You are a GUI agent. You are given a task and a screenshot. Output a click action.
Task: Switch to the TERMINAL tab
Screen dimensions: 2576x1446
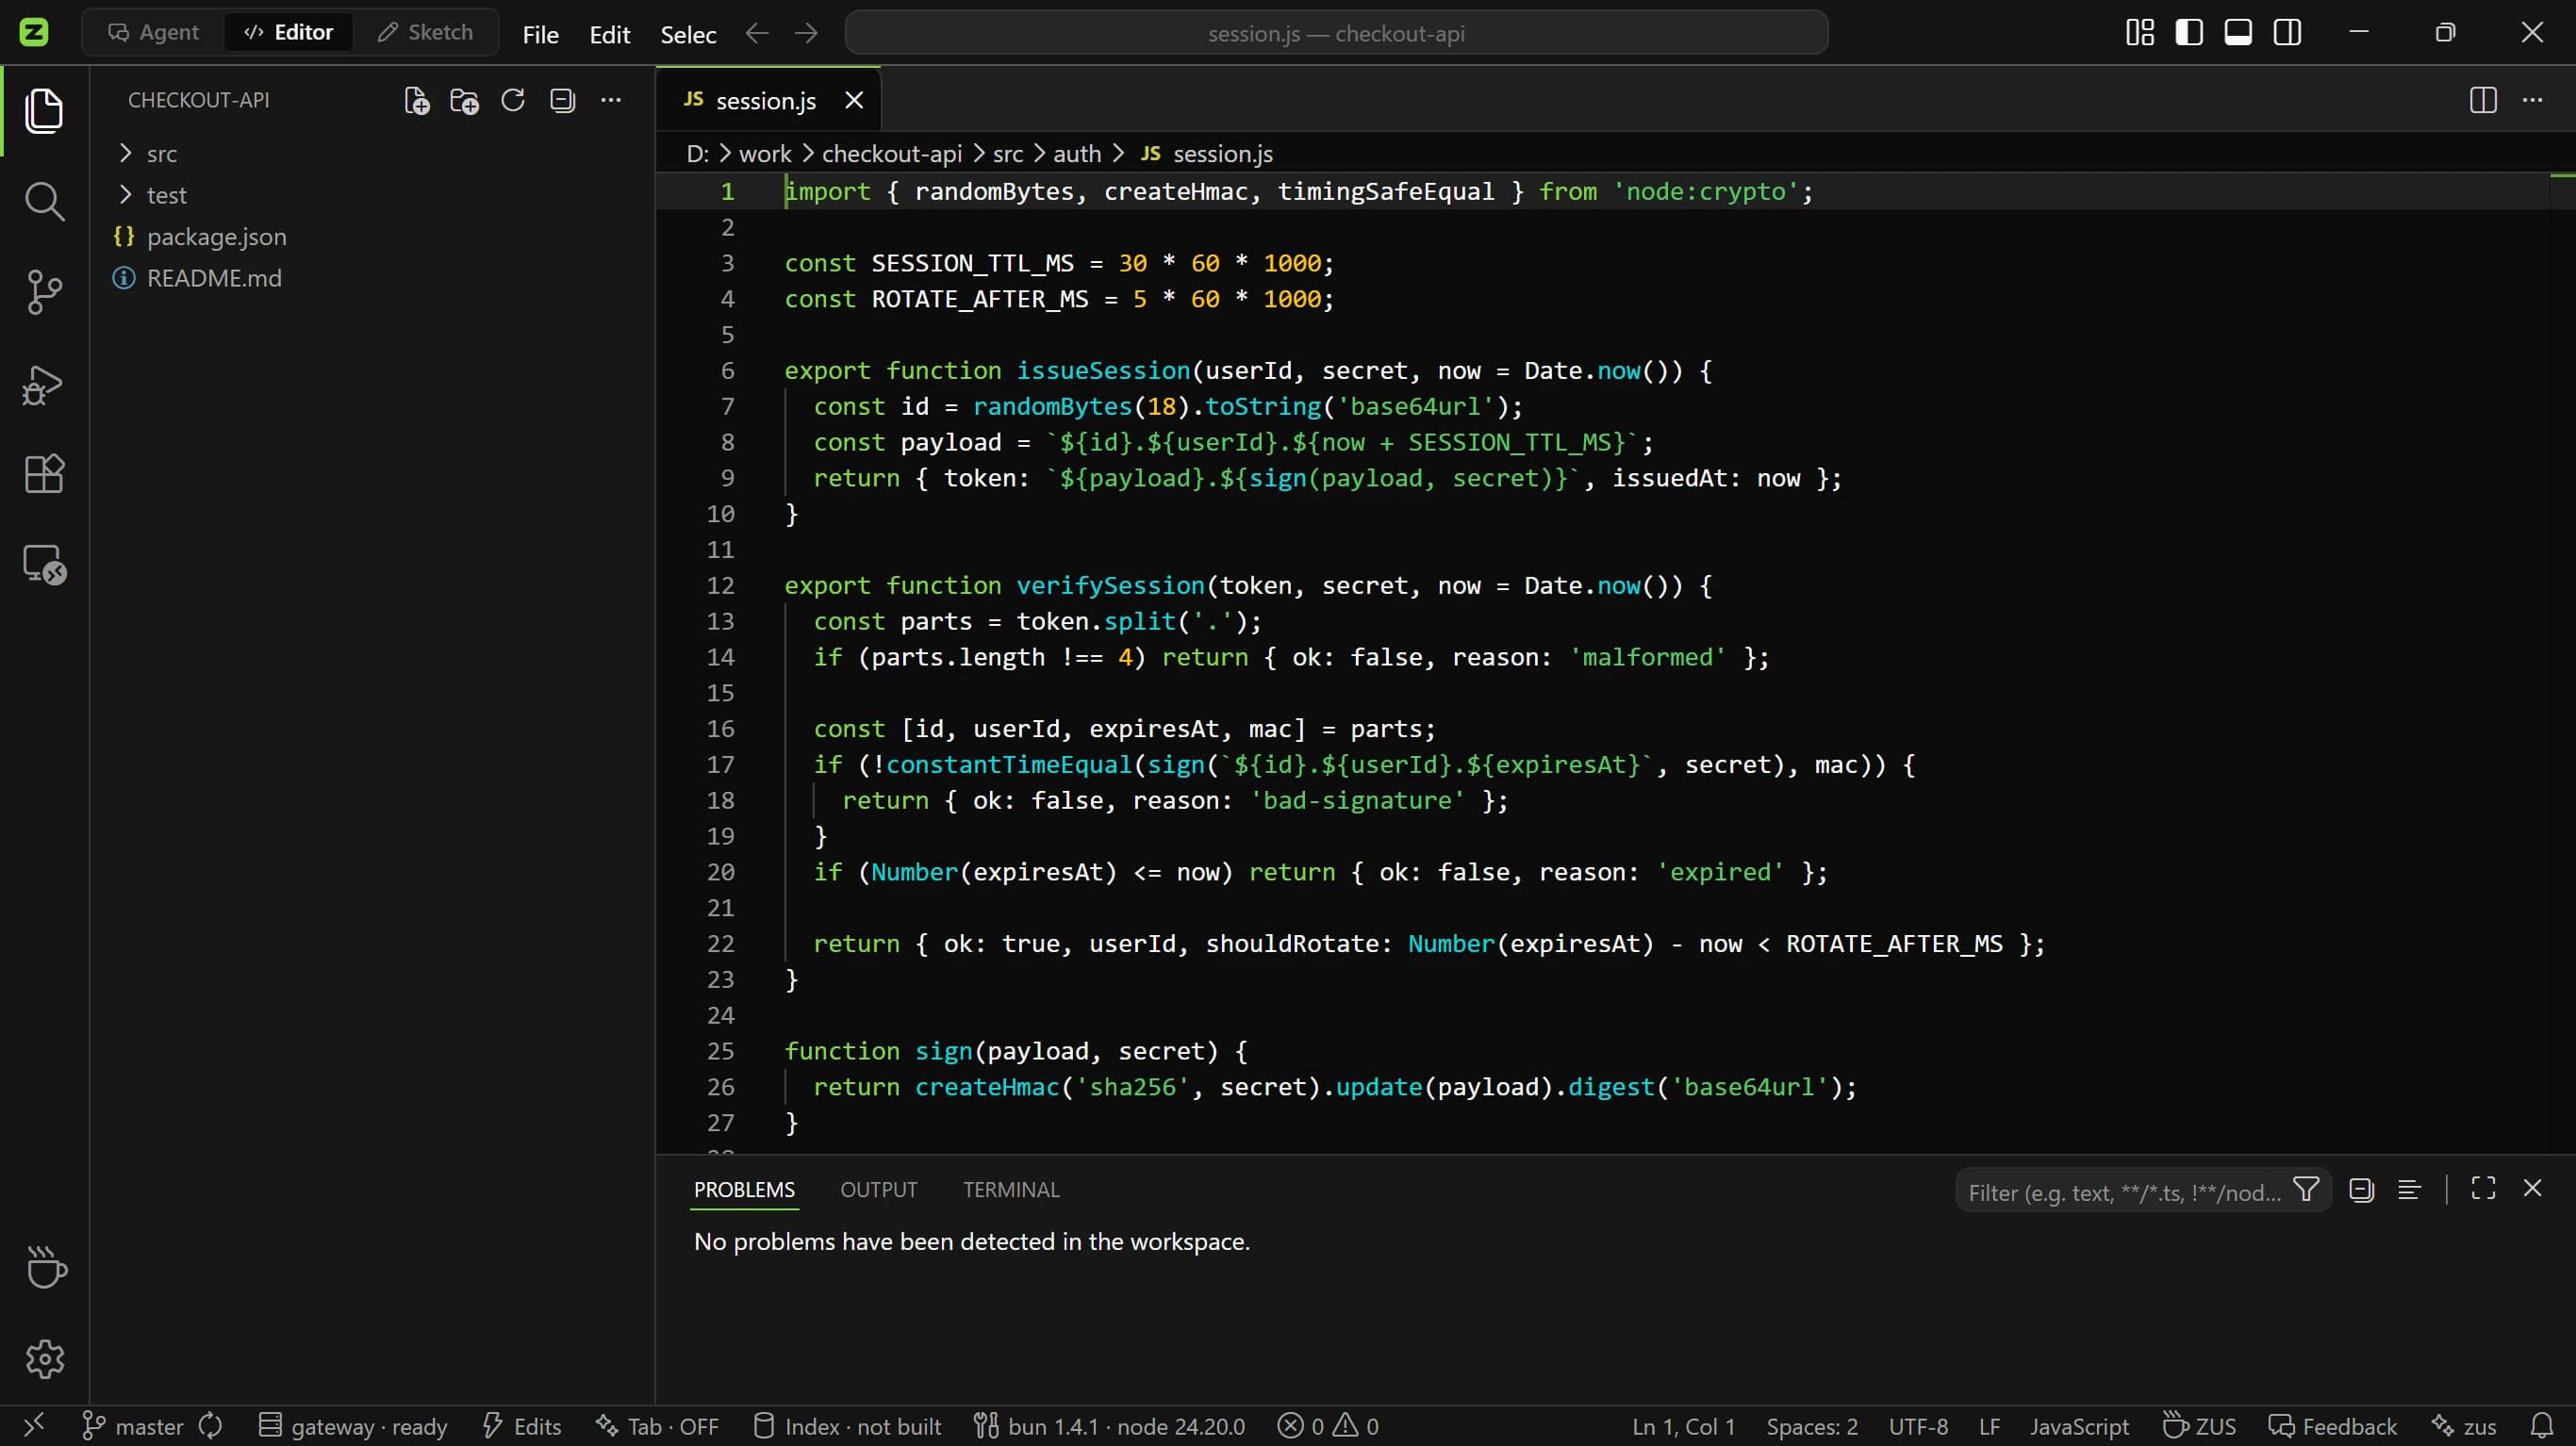click(1011, 1190)
